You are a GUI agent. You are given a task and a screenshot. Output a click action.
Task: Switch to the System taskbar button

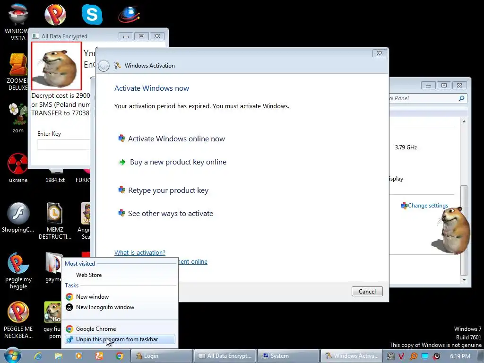coord(288,356)
